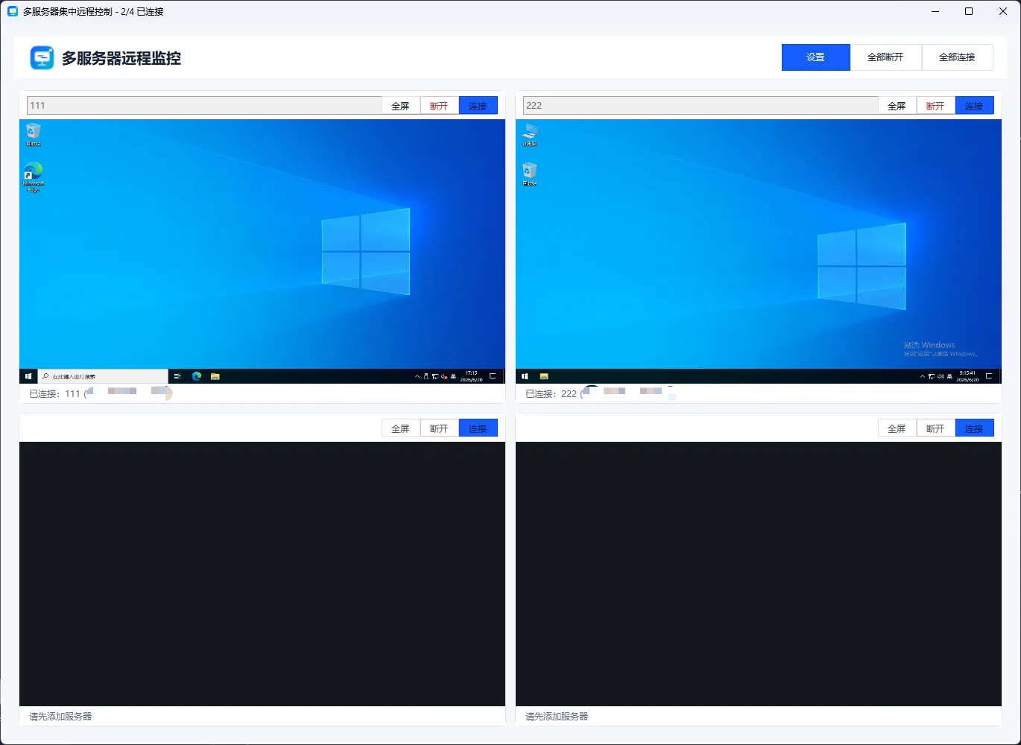
Task: Click red 断开 for server 111
Action: click(440, 106)
